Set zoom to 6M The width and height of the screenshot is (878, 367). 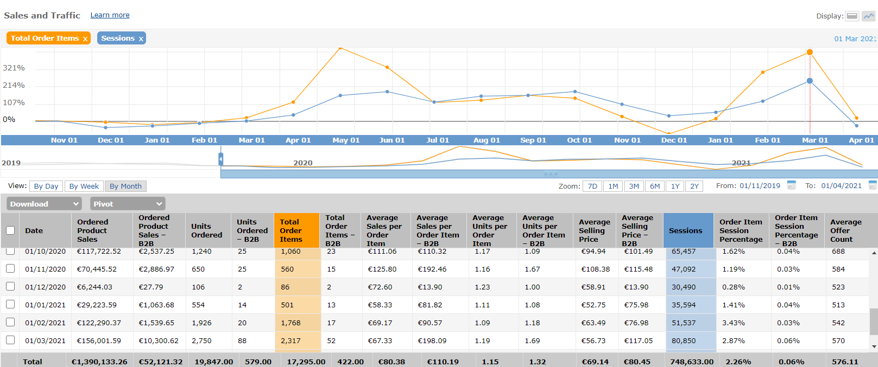pyautogui.click(x=655, y=186)
